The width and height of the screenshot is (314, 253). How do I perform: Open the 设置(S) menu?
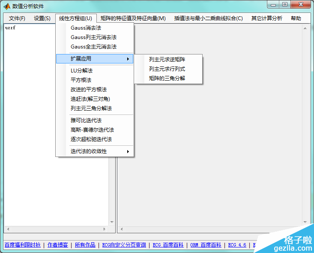tap(42, 18)
